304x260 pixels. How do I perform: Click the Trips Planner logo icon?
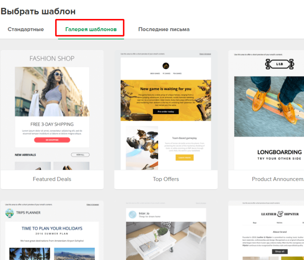(x=9, y=213)
